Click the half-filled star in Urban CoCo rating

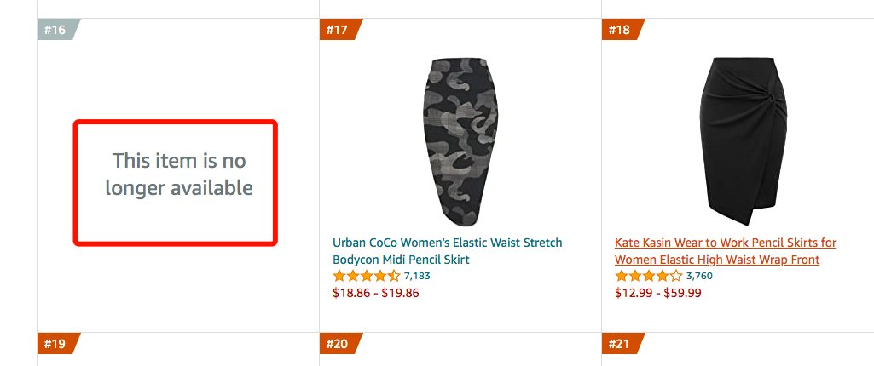(393, 276)
